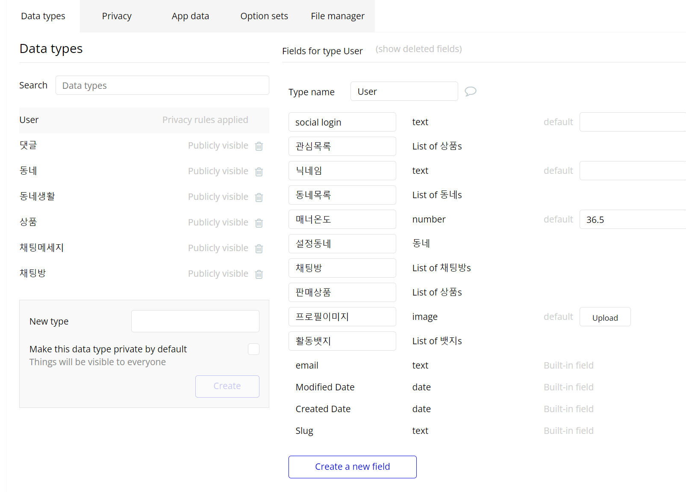Screen dimensions: 686x492
Task: Remove 동네생활 type via its trash icon
Action: [259, 197]
